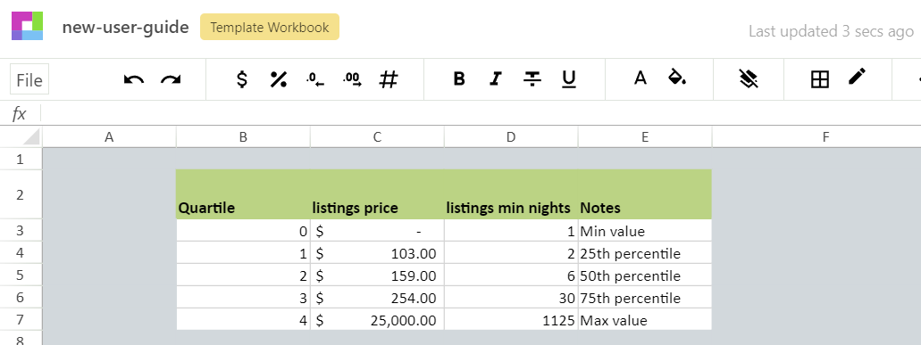Image resolution: width=921 pixels, height=345 pixels.
Task: Select column E header
Action: [x=645, y=137]
